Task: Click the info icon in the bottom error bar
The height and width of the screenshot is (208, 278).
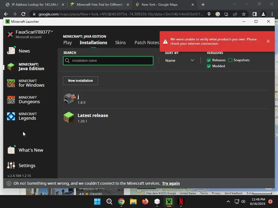Action: click(9, 183)
